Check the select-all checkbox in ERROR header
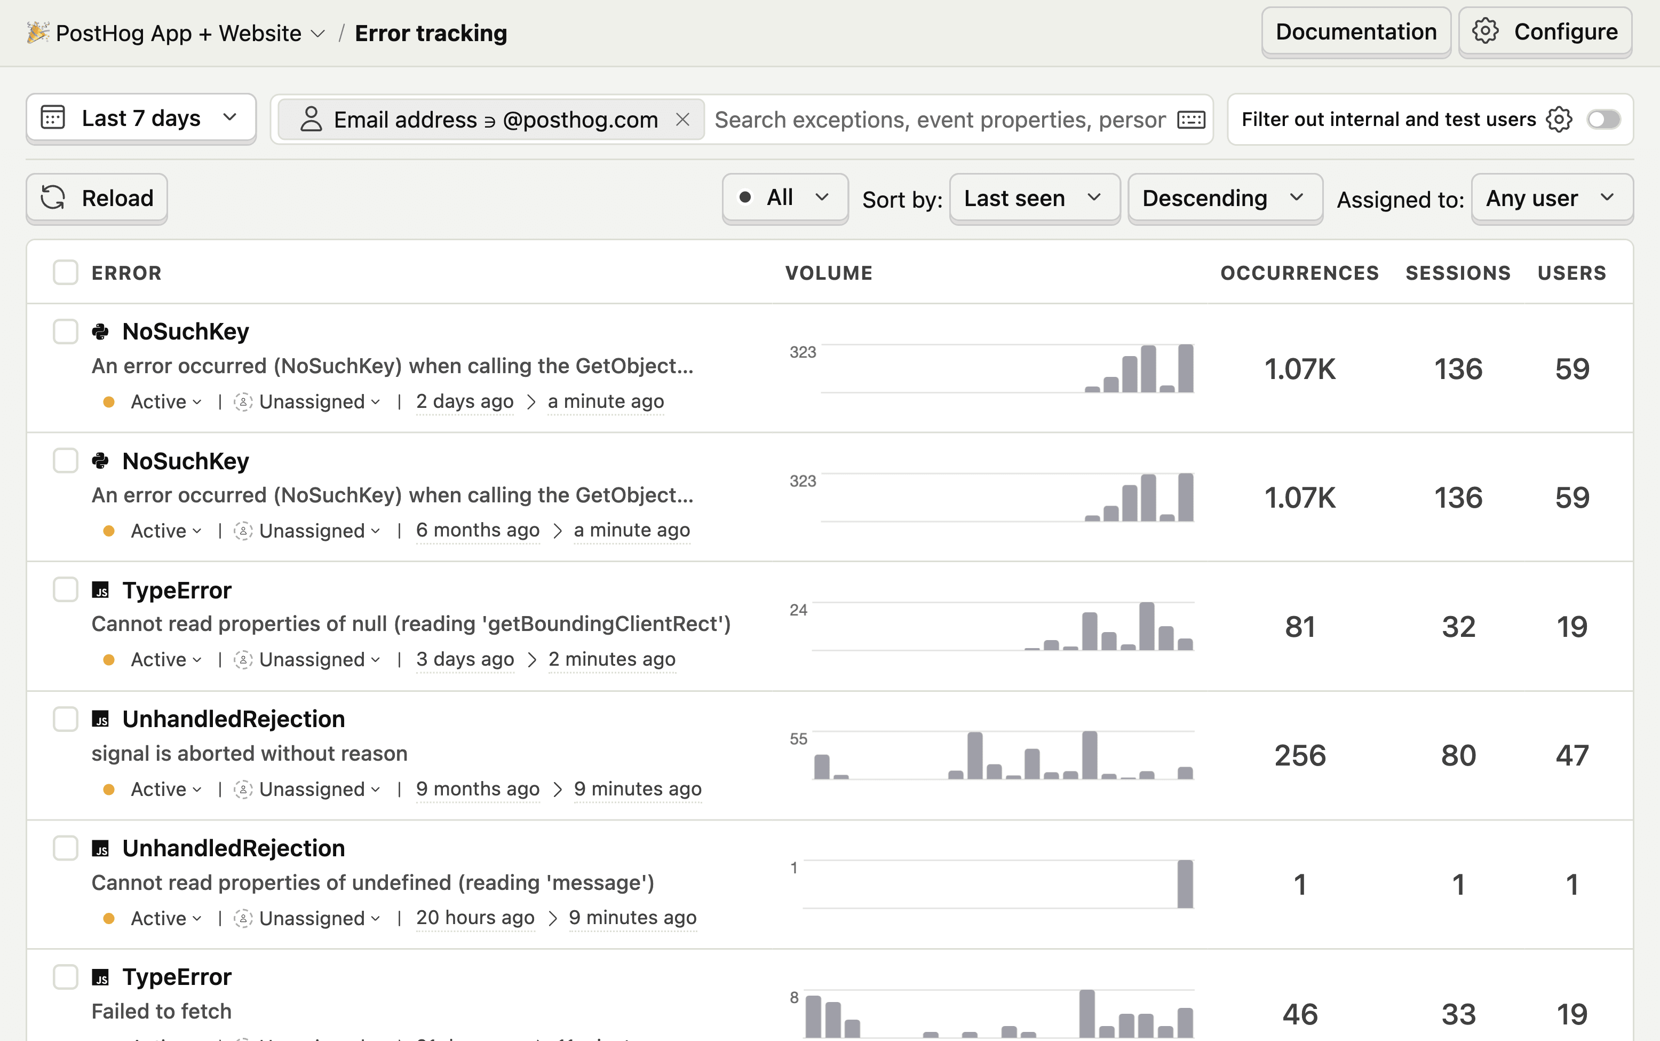The image size is (1660, 1041). click(x=65, y=273)
